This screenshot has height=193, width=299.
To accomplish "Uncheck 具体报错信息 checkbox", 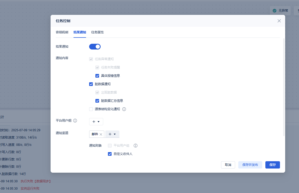I will pos(97,76).
